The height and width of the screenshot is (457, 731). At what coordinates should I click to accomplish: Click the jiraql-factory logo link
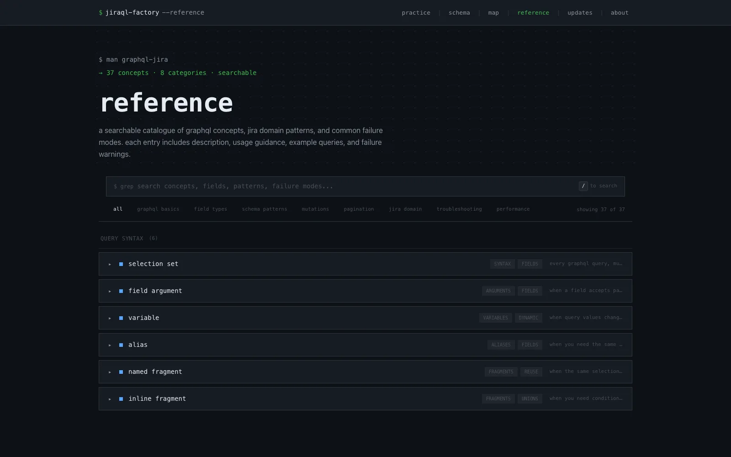coord(152,12)
